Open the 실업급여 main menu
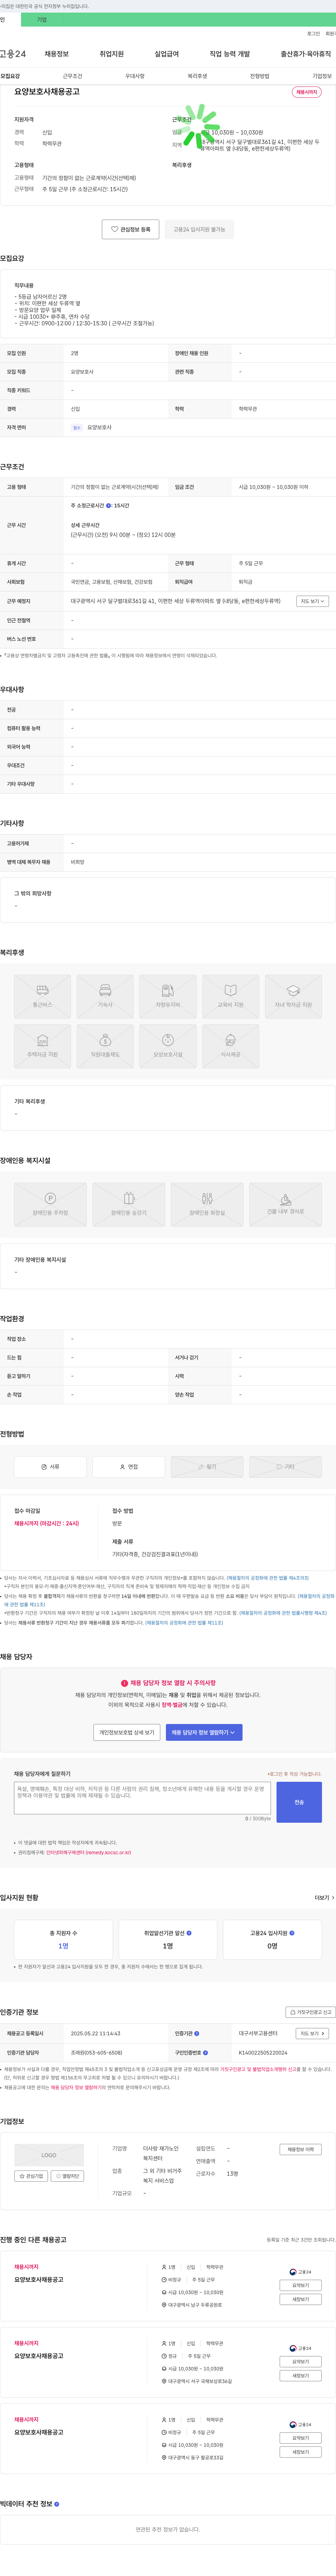The height and width of the screenshot is (2576, 336). 167,54
